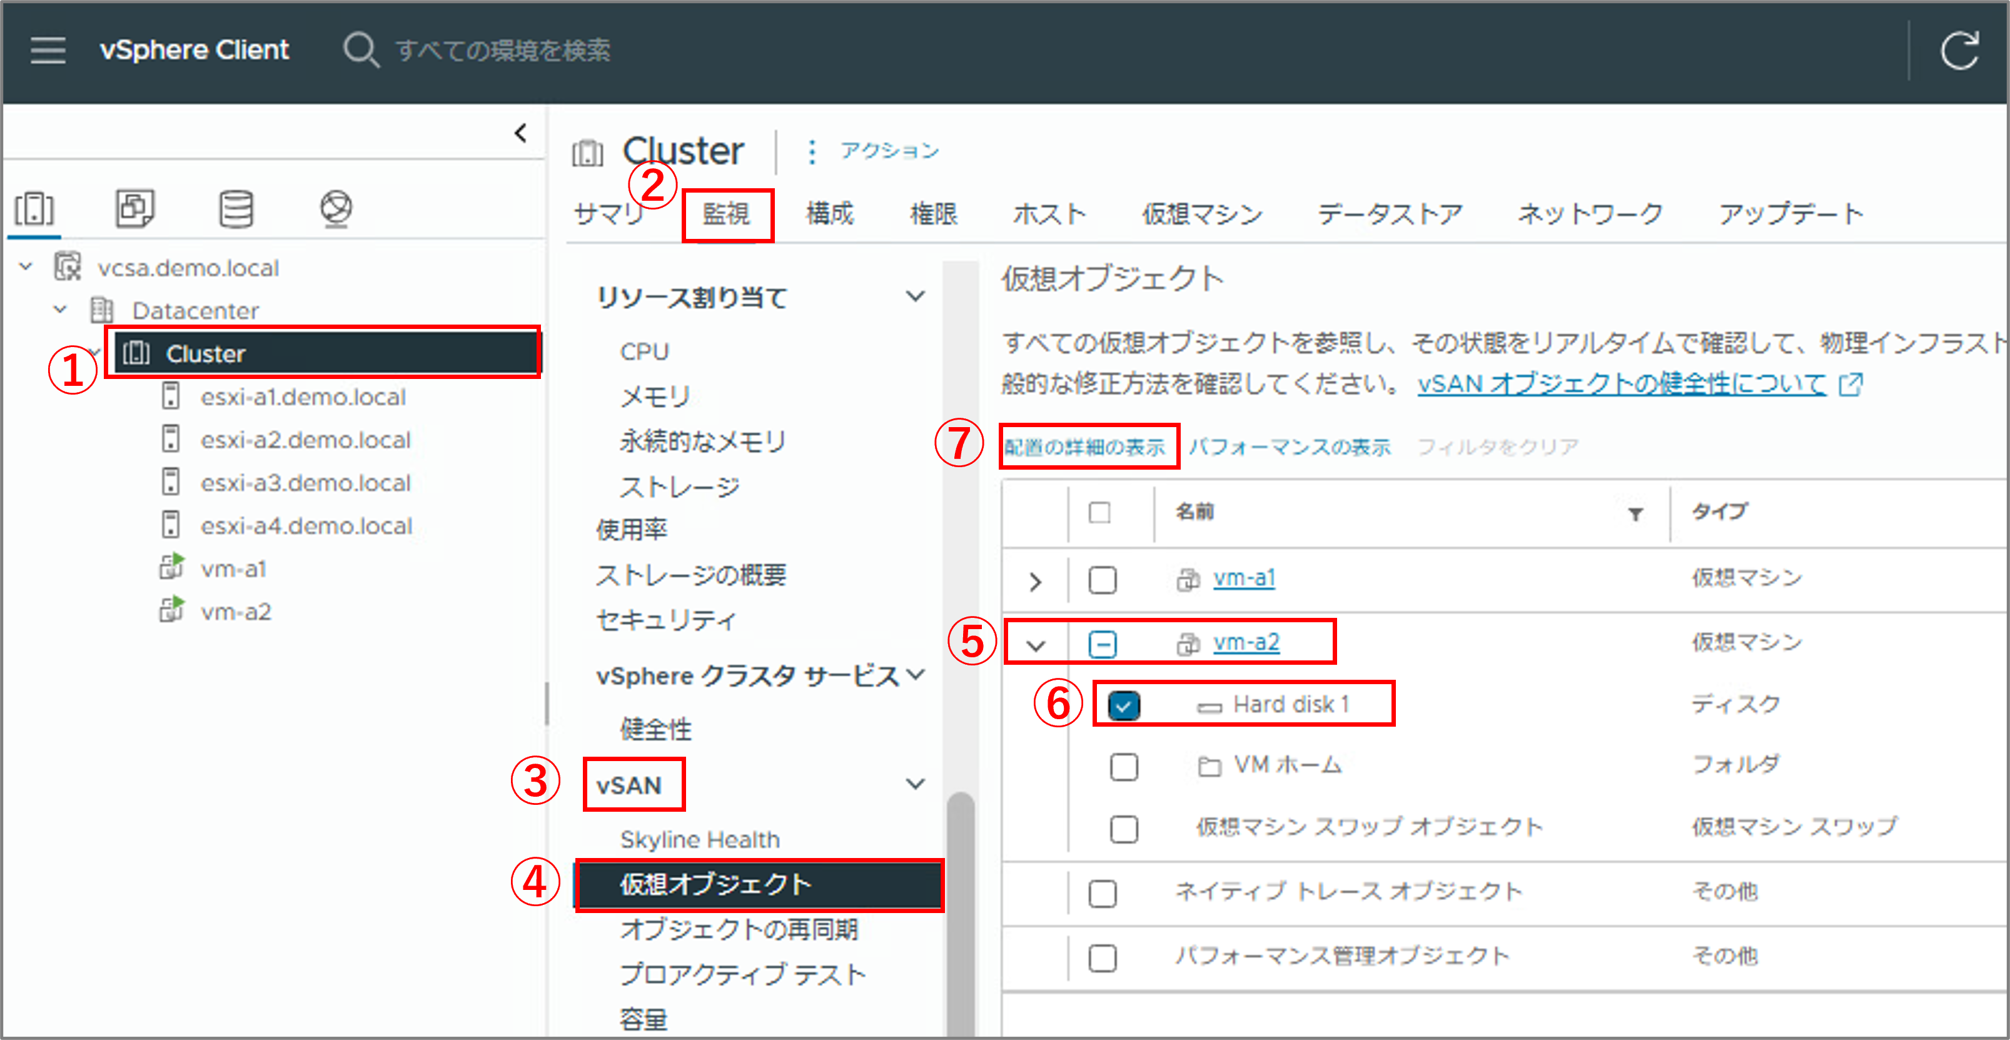The width and height of the screenshot is (2010, 1040).
Task: Open the vm-a1 link in table
Action: 1244,578
